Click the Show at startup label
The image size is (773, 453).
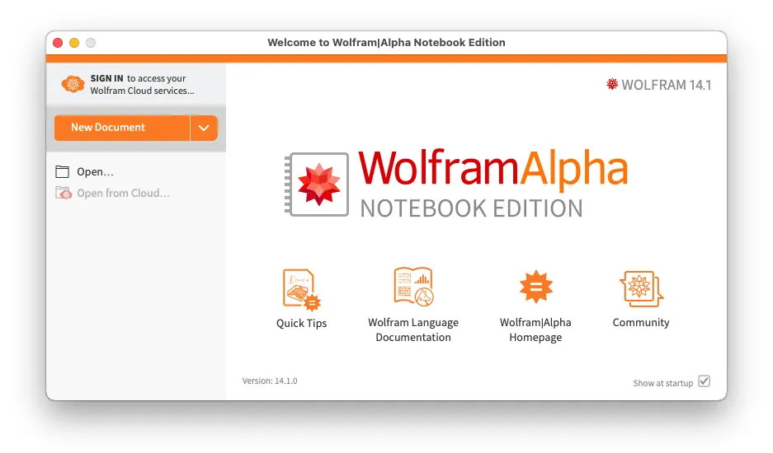point(663,383)
